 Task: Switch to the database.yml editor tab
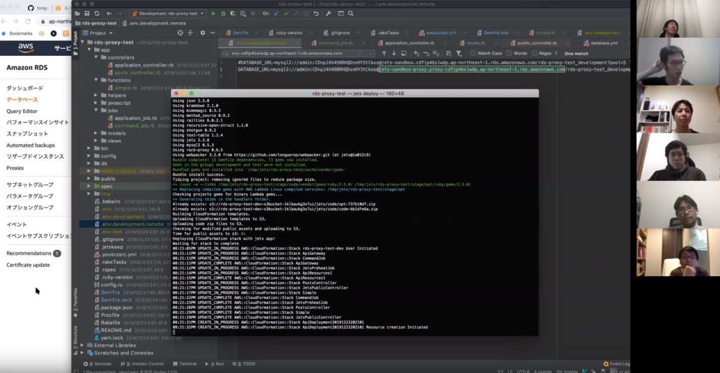click(x=604, y=43)
